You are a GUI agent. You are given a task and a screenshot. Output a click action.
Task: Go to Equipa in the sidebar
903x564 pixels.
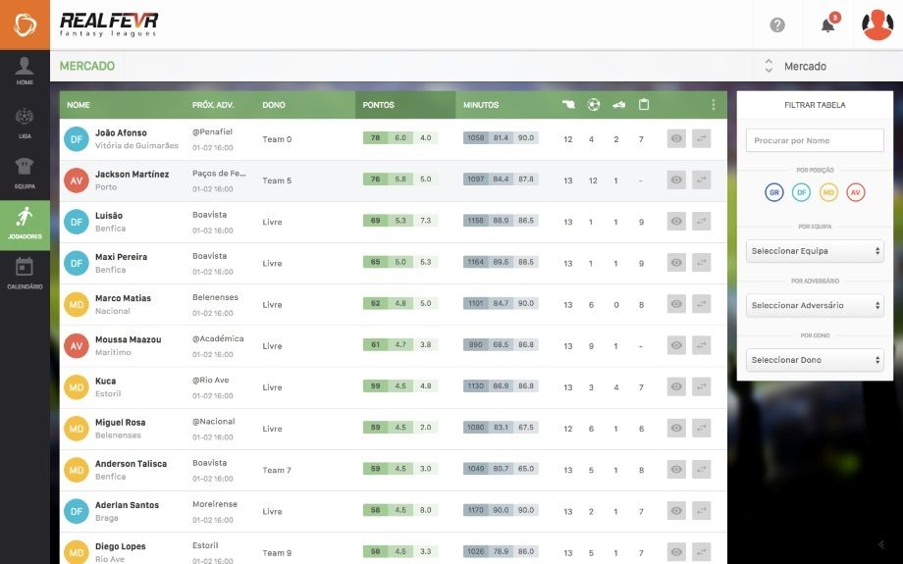point(25,173)
